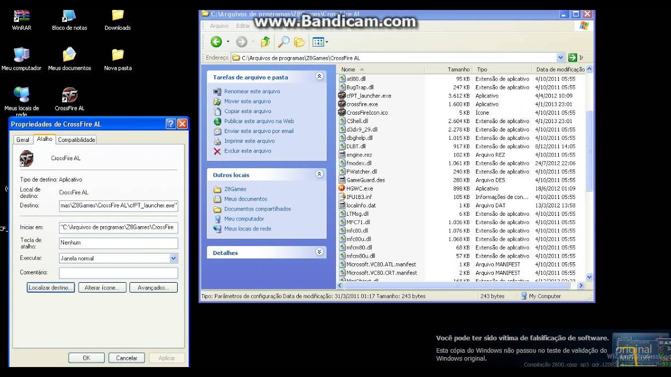The image size is (671, 377).
Task: Switch to the Geral tab
Action: (23, 140)
